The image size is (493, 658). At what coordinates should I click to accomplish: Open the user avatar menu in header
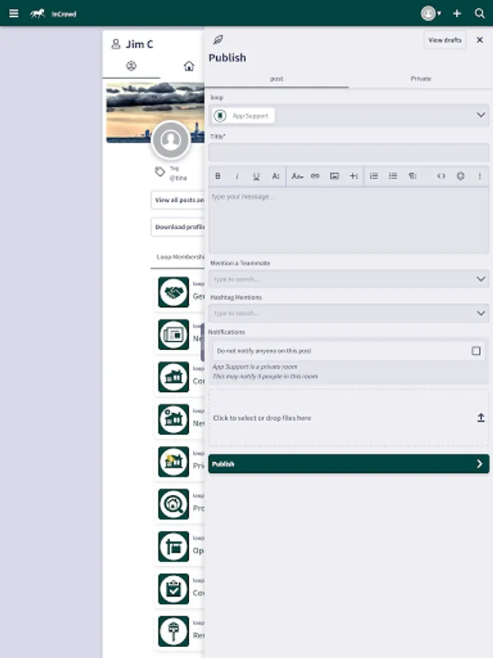430,13
